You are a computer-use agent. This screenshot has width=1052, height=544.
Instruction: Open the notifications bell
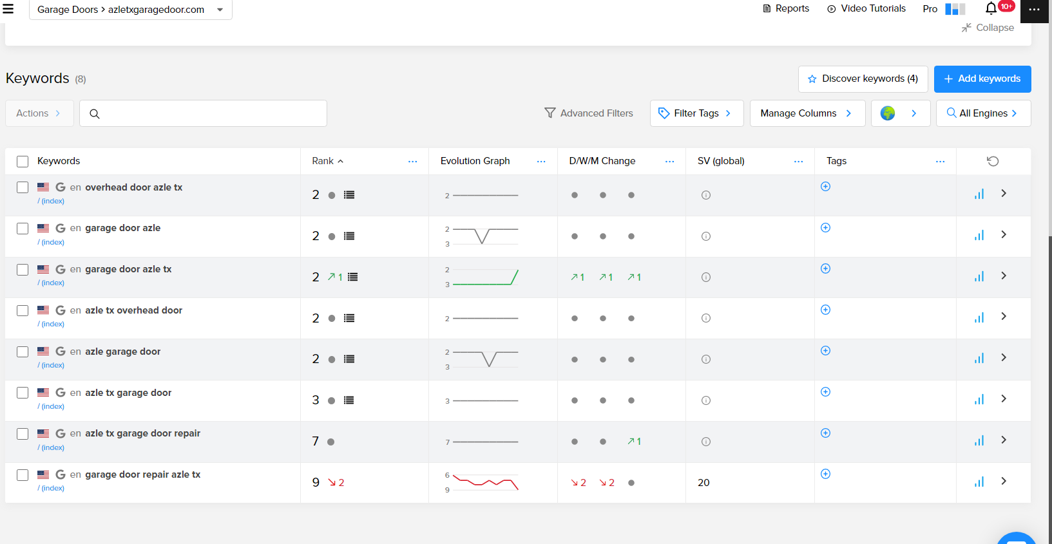[991, 8]
